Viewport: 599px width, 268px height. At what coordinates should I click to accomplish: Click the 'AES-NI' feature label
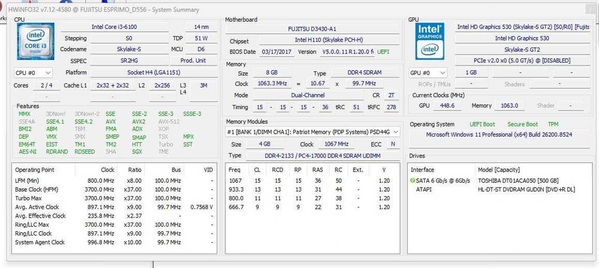[27, 152]
